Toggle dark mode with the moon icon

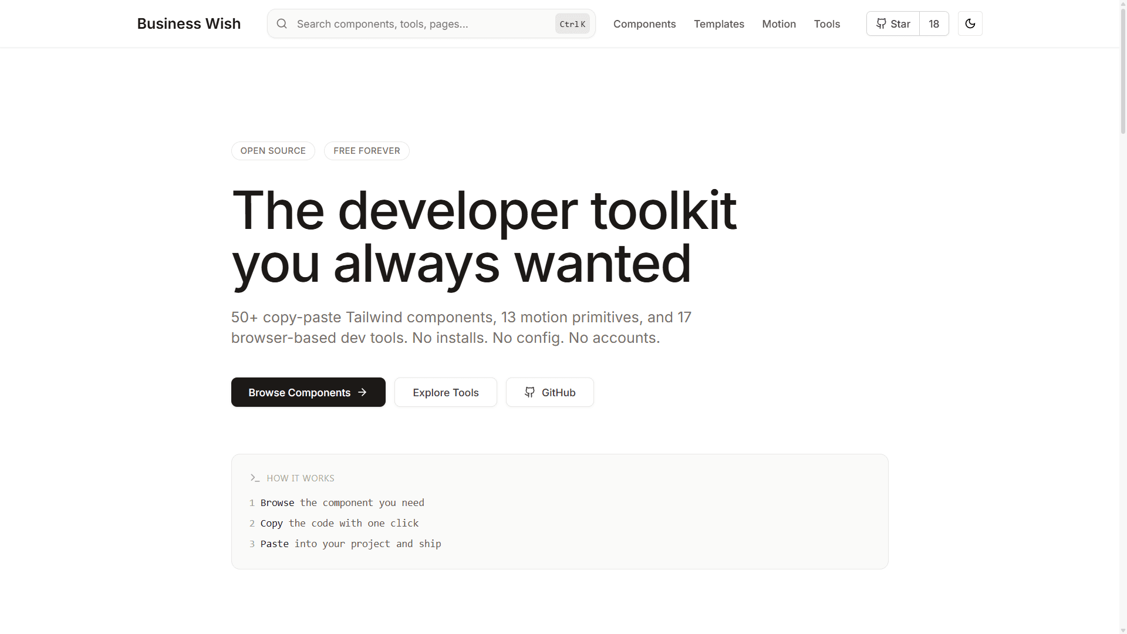tap(970, 23)
